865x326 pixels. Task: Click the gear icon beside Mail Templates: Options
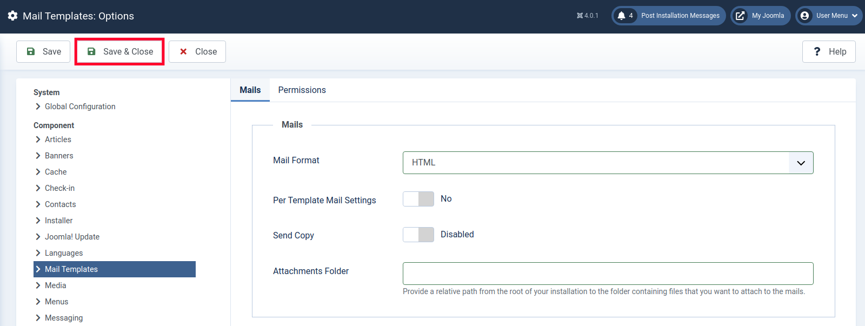point(12,16)
